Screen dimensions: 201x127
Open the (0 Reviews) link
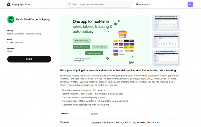(x=17, y=42)
